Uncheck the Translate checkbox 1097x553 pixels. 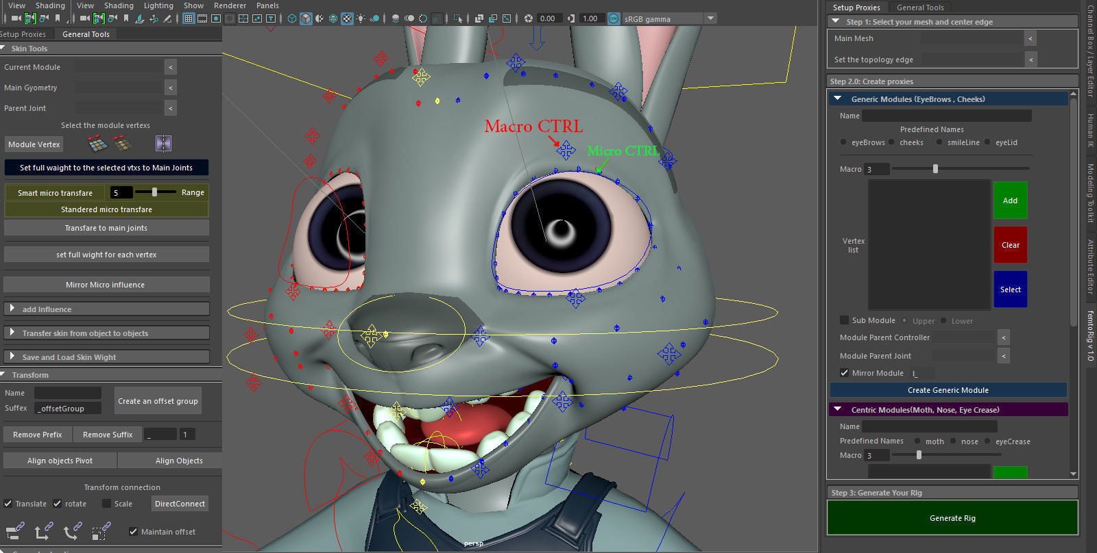coord(8,504)
